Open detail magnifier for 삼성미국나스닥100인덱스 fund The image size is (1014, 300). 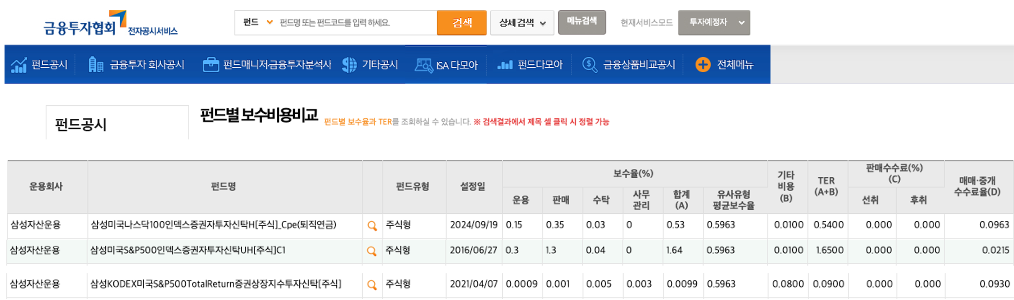(372, 226)
